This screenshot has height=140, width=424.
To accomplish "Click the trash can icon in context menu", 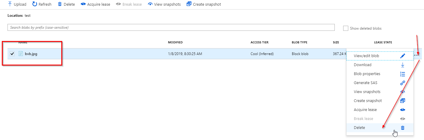I will (x=403, y=128).
